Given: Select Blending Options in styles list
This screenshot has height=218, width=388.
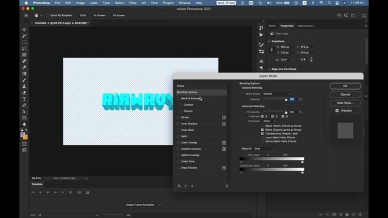Looking at the screenshot, I should pyautogui.click(x=201, y=92).
